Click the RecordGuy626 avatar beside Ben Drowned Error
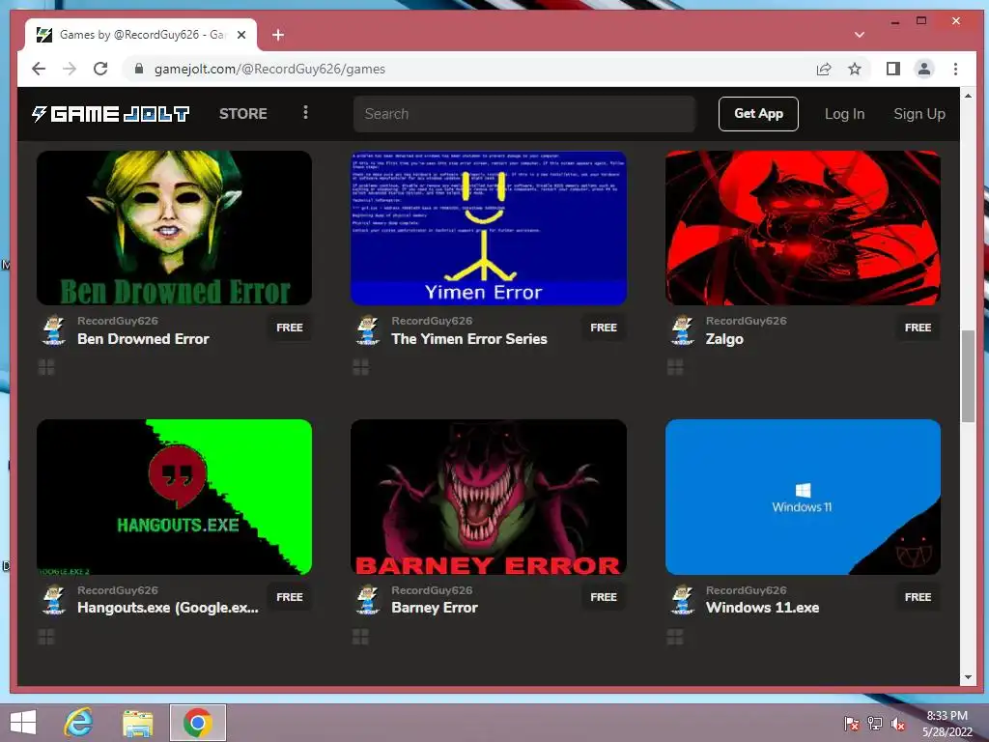This screenshot has width=989, height=742. click(x=54, y=330)
